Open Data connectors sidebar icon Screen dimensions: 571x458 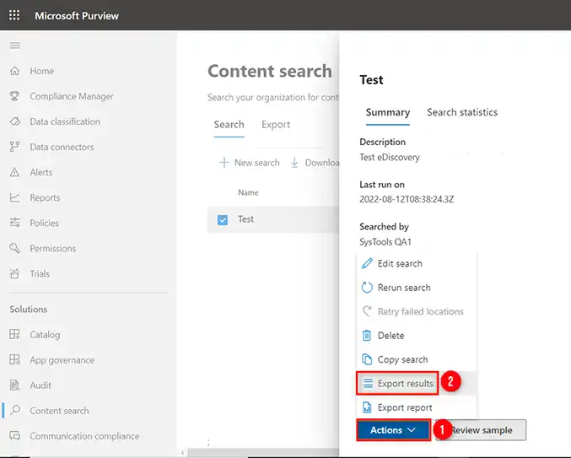click(15, 147)
